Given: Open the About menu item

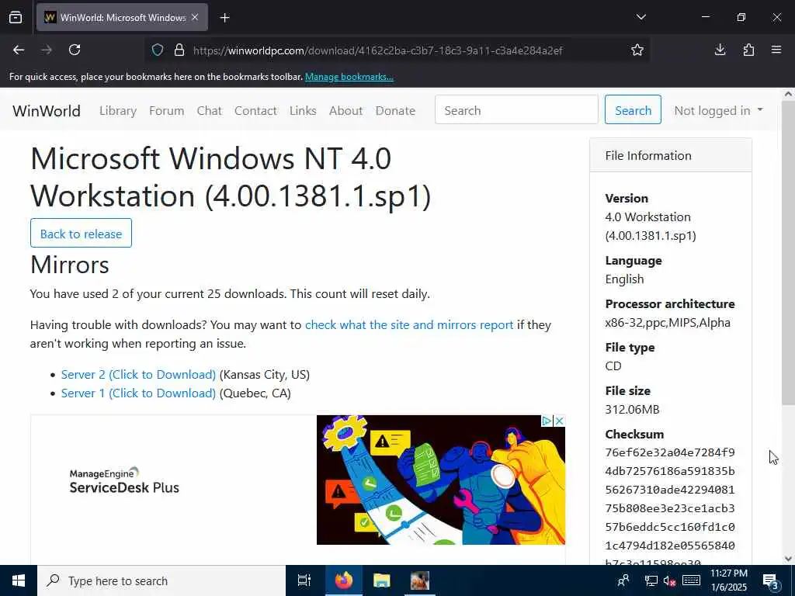Looking at the screenshot, I should click(x=345, y=110).
